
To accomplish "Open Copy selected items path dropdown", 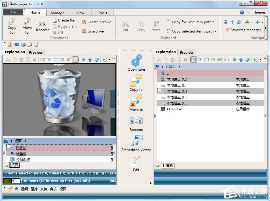I will [x=216, y=31].
